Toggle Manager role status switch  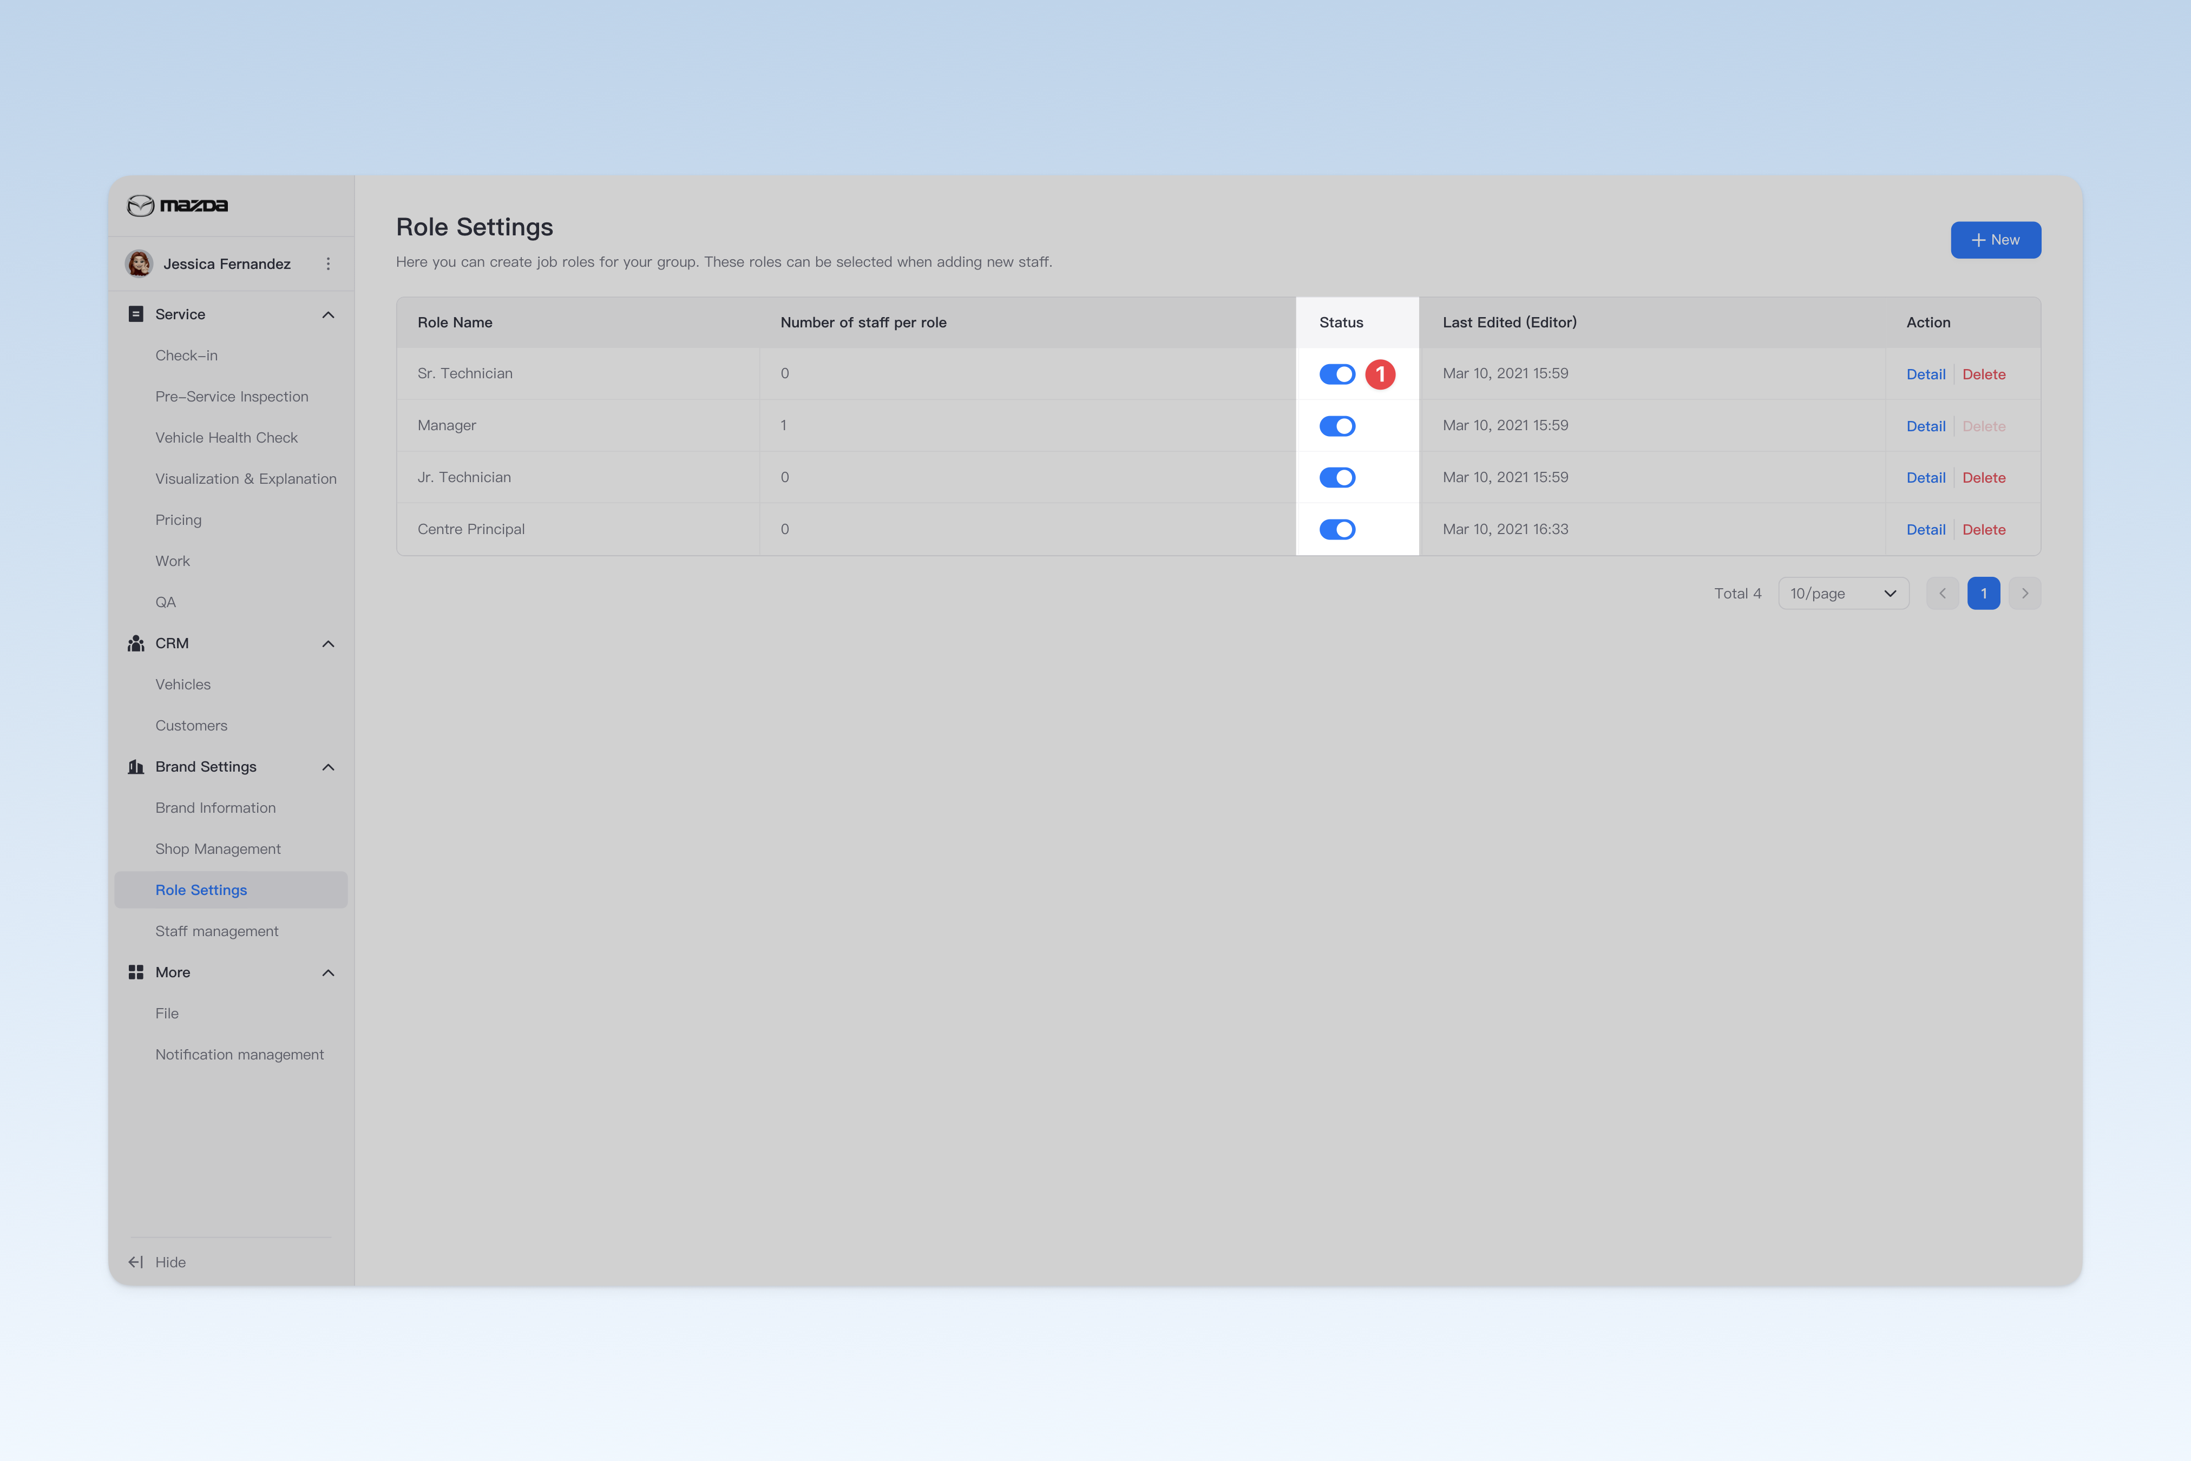coord(1337,426)
